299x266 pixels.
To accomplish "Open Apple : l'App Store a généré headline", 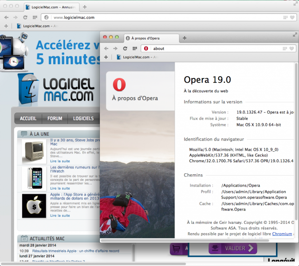I will (75, 196).
